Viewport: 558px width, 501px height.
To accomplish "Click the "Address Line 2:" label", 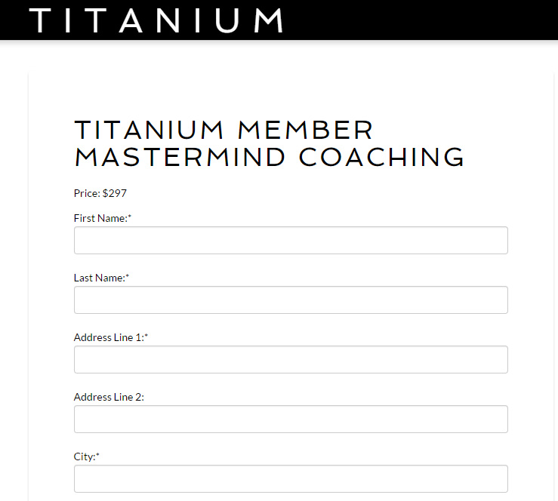I will pyautogui.click(x=109, y=397).
